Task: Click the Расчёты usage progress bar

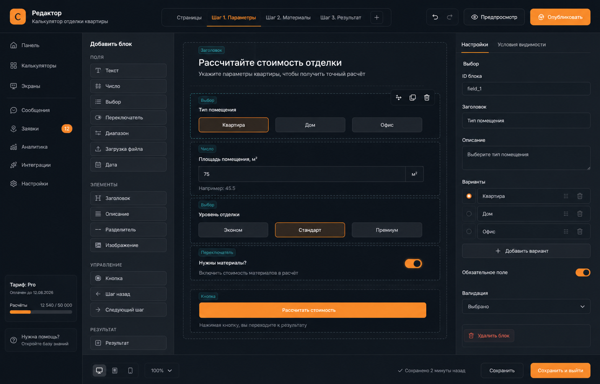Action: pyautogui.click(x=41, y=312)
